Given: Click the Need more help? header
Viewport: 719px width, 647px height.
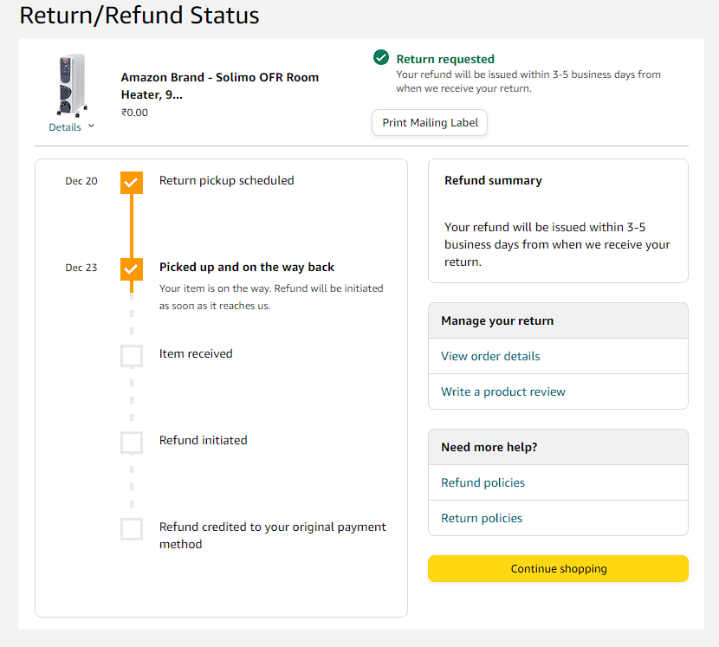Looking at the screenshot, I should 489,447.
